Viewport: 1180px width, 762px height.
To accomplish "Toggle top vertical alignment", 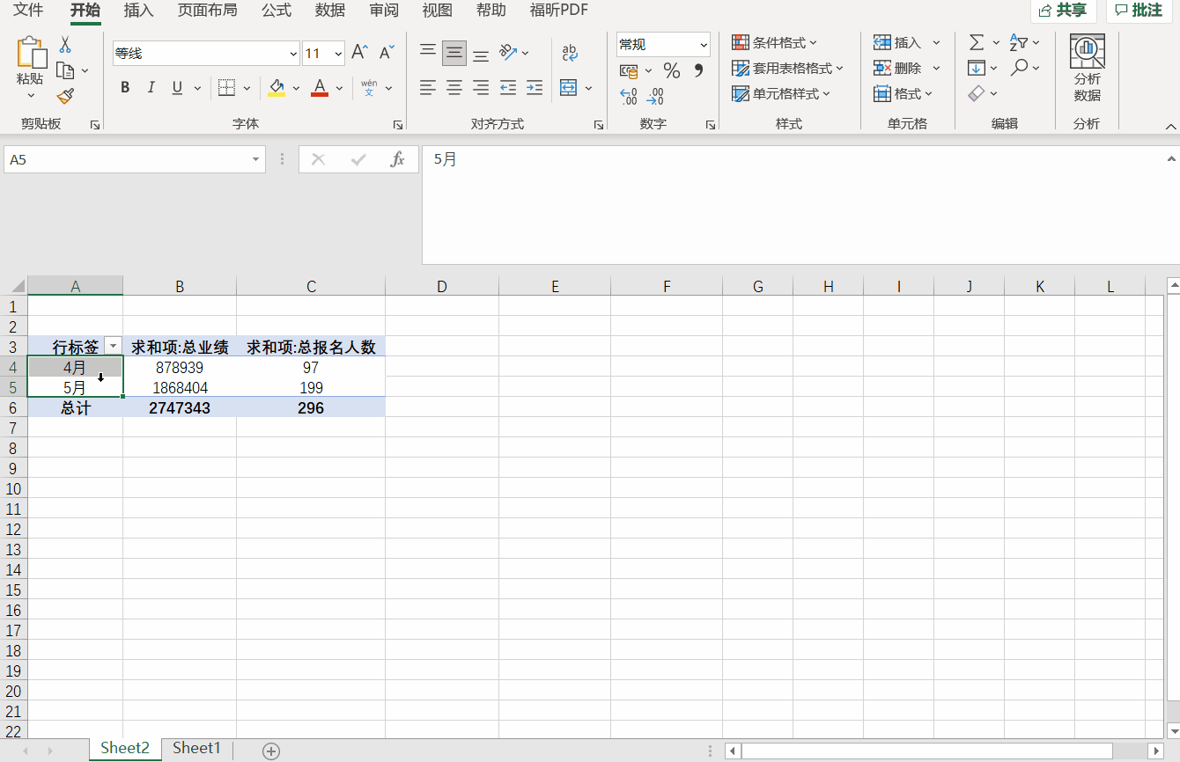I will click(x=428, y=53).
